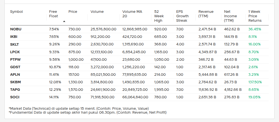Sort by Net Income (TTM) header
Screen dimensions: 279x122
(229, 16)
